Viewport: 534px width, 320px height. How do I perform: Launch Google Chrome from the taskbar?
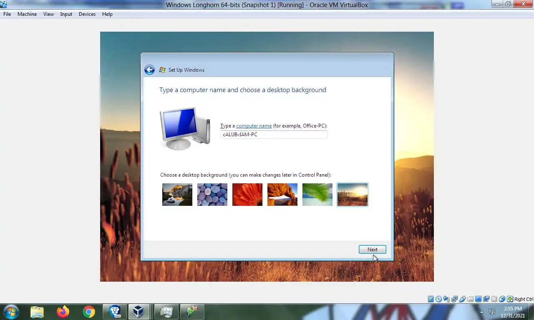click(x=88, y=312)
